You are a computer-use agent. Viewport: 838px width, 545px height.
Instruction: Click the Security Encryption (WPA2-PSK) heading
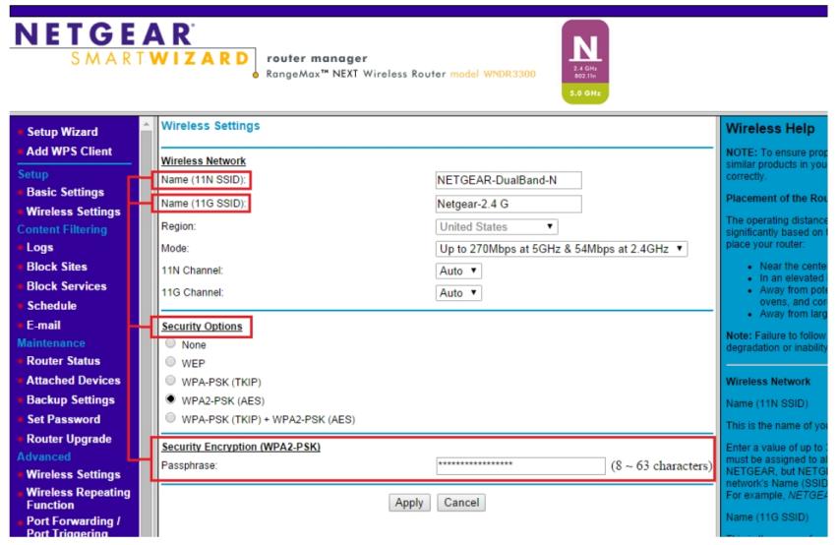click(x=241, y=447)
